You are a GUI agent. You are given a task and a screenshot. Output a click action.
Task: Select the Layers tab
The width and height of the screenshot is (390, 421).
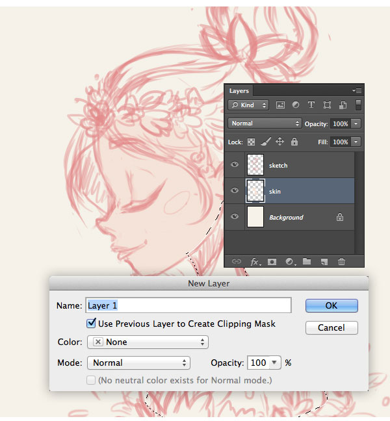[x=239, y=91]
